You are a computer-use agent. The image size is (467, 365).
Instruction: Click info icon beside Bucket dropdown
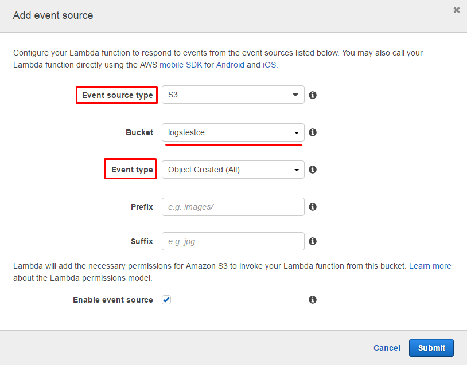coord(313,132)
